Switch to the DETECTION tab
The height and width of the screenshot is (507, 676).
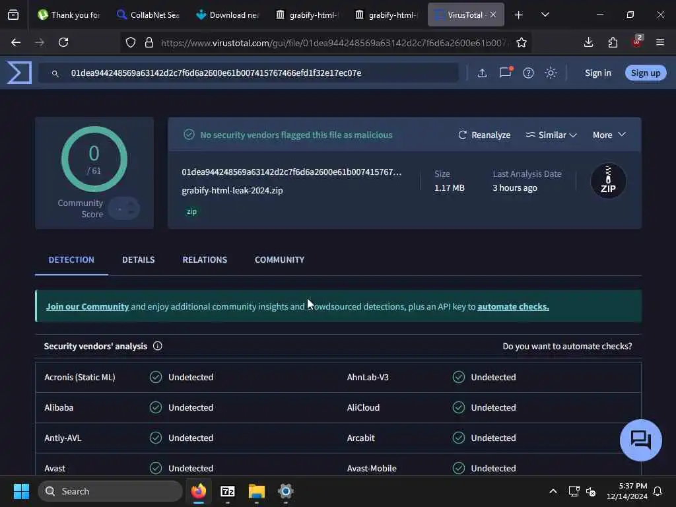71,259
